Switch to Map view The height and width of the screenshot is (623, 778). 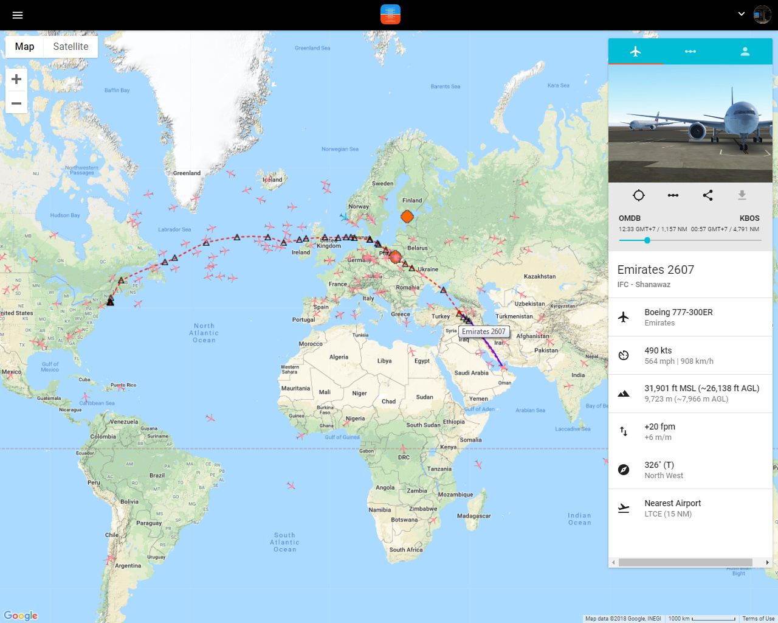24,46
